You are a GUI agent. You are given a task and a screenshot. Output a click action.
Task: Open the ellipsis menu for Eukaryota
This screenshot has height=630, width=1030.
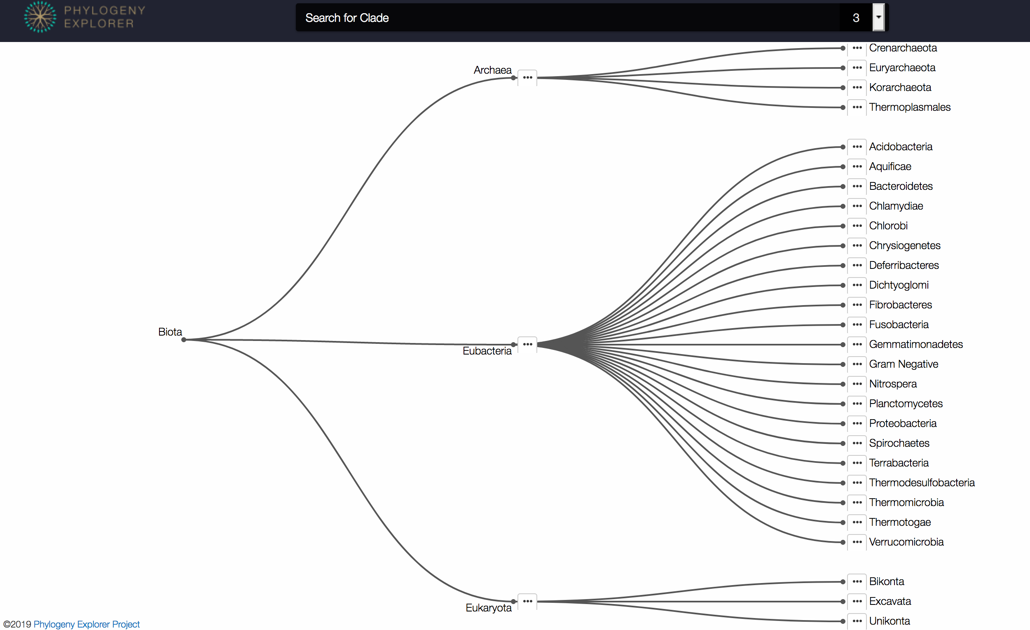click(x=527, y=602)
